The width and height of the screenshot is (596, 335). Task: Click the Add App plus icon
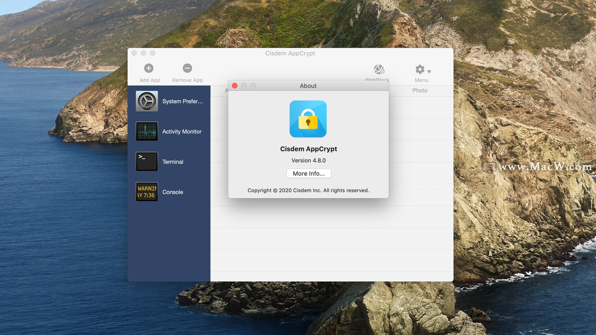[149, 68]
